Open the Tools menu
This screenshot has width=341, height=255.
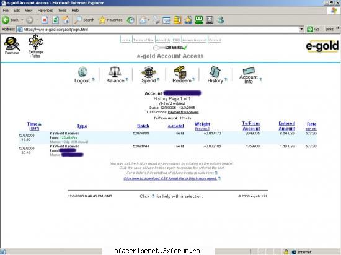[x=62, y=10]
